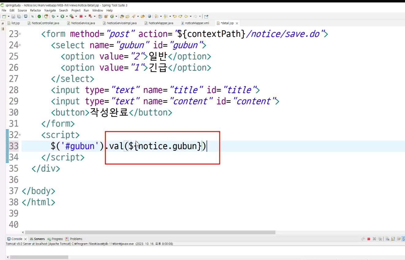Click the Forward navigation arrow icon
This screenshot has width=405, height=260.
tap(195, 17)
